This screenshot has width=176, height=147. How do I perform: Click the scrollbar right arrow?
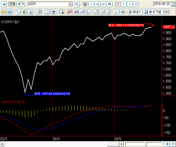(121, 144)
